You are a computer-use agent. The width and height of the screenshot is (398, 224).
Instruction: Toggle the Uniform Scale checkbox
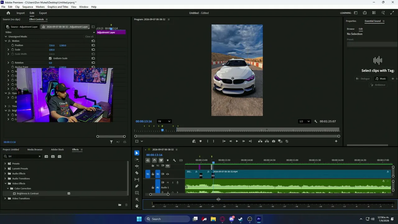(x=50, y=58)
